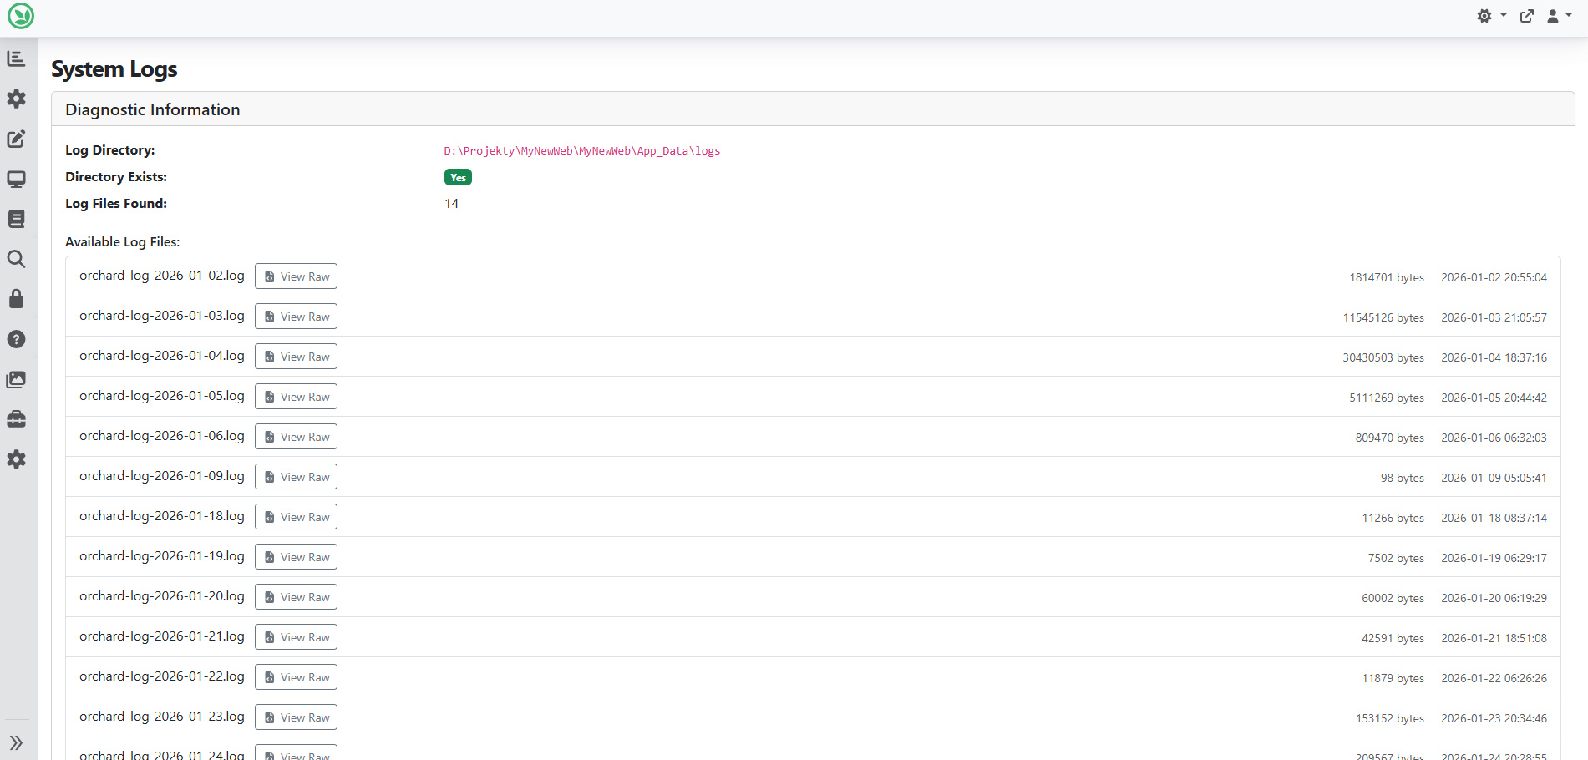
Task: Open the sidebar gear icon above the pencil icon
Action: coord(16,99)
